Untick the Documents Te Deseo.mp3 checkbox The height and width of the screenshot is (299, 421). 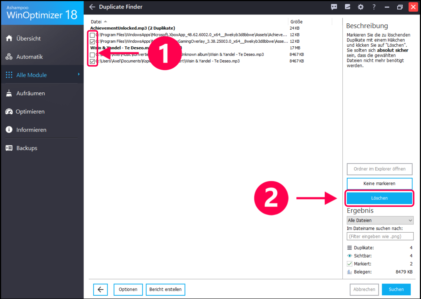(x=92, y=61)
